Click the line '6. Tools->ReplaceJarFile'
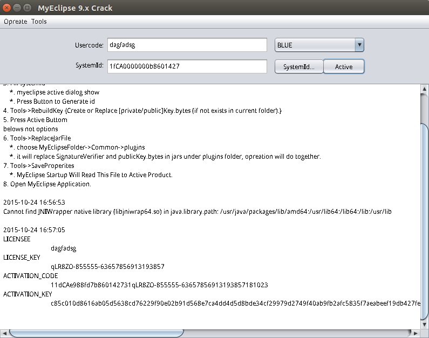This screenshot has height=338, width=429. point(37,138)
